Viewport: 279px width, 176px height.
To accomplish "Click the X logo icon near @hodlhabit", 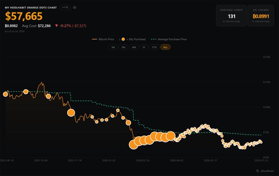I will click(x=258, y=171).
